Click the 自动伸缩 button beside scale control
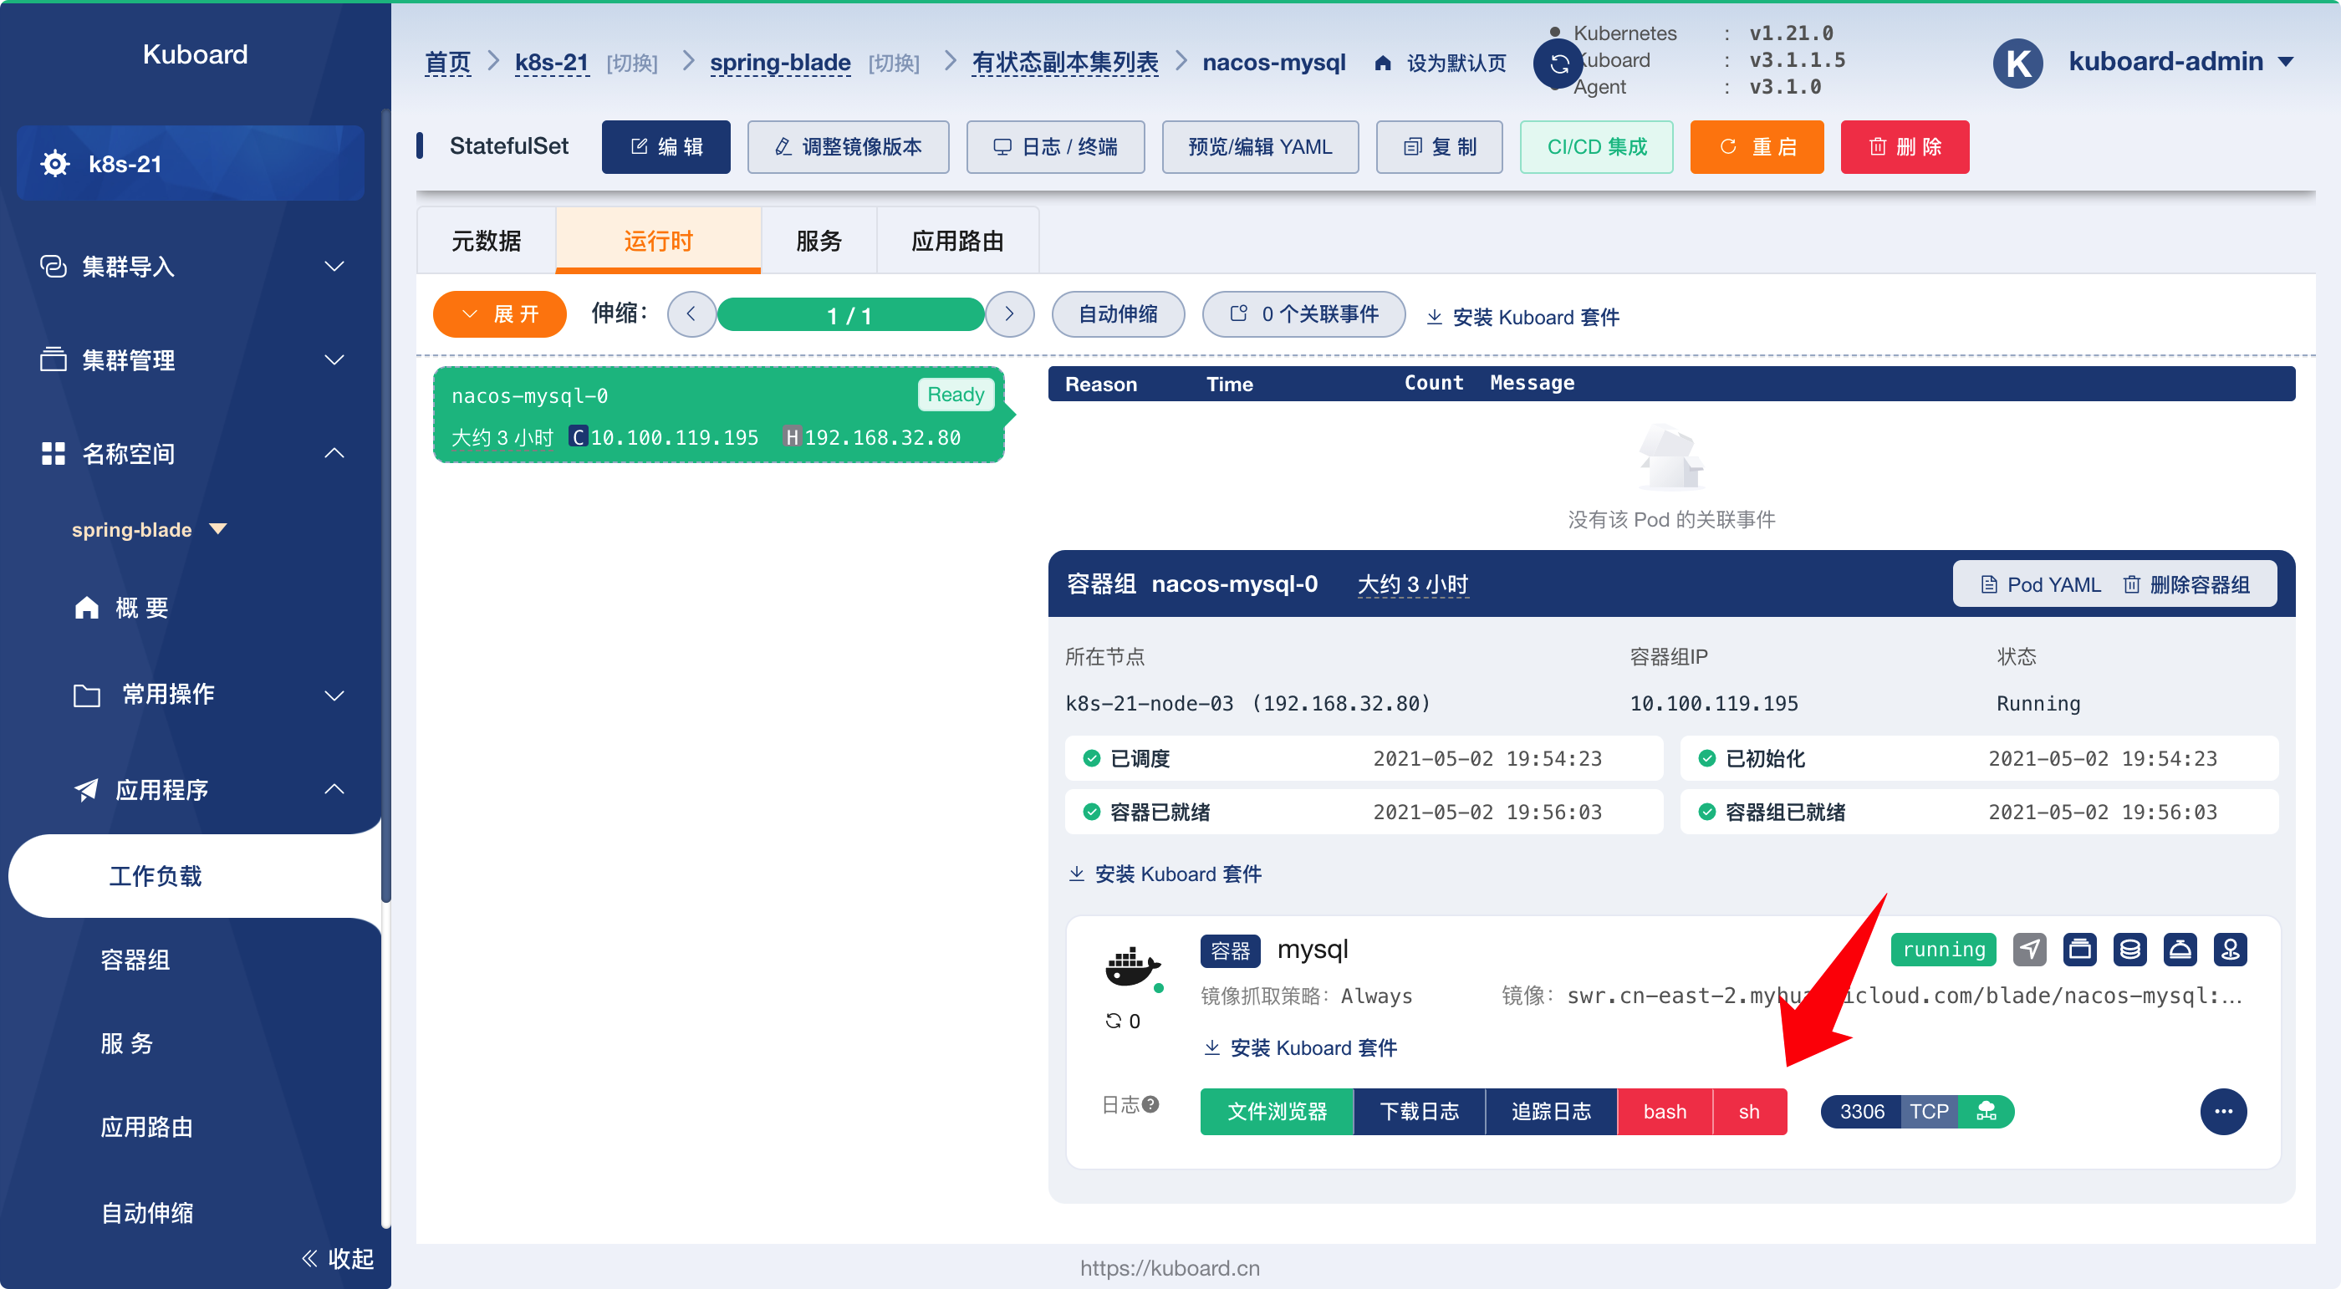 1118,314
